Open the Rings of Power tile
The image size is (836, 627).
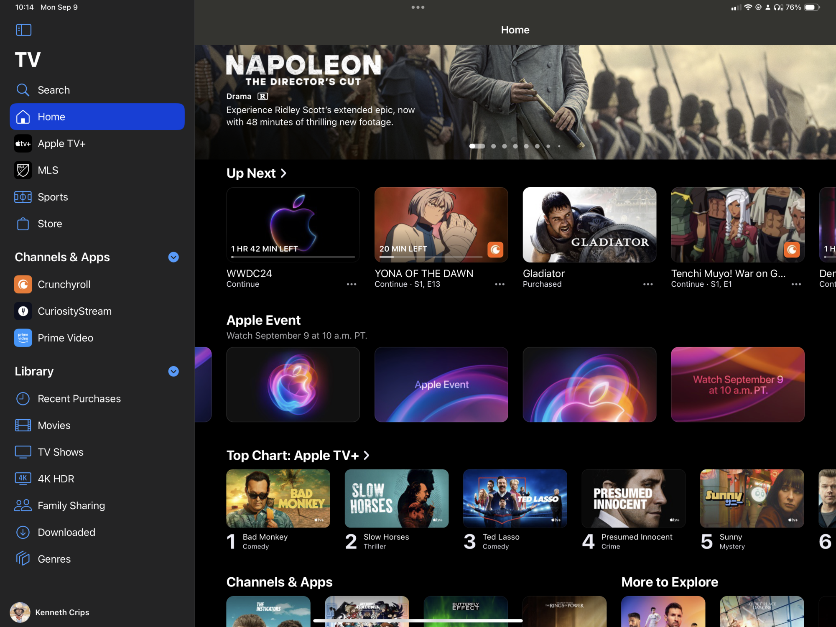coord(564,611)
